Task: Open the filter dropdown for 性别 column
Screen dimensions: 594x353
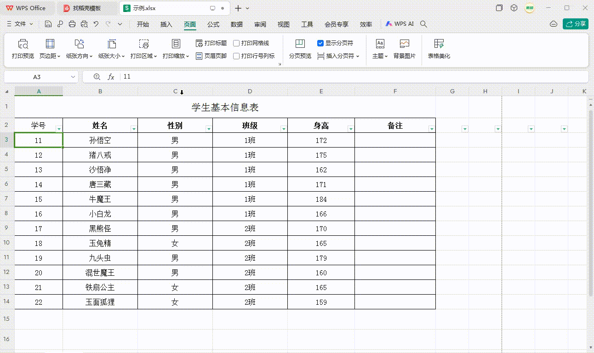Action: 209,129
